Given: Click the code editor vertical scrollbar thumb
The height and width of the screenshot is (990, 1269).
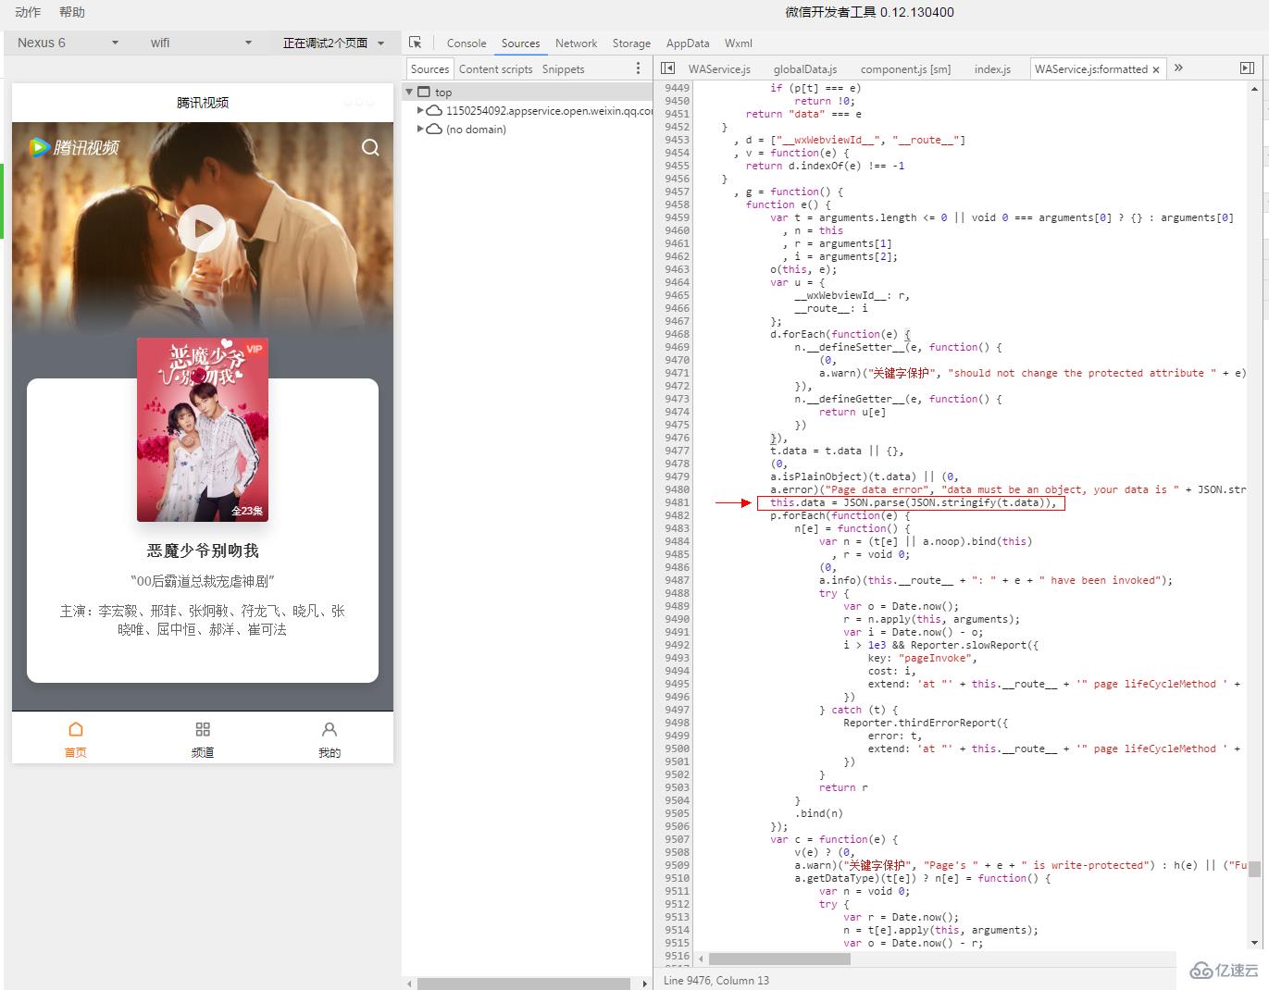Looking at the screenshot, I should click(x=1254, y=869).
